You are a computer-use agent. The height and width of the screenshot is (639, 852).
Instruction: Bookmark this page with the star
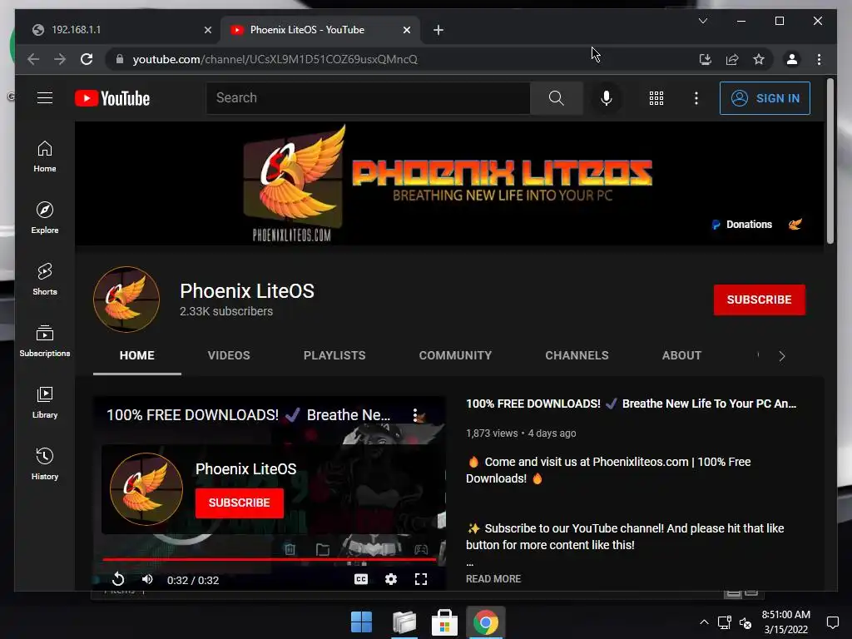point(759,59)
